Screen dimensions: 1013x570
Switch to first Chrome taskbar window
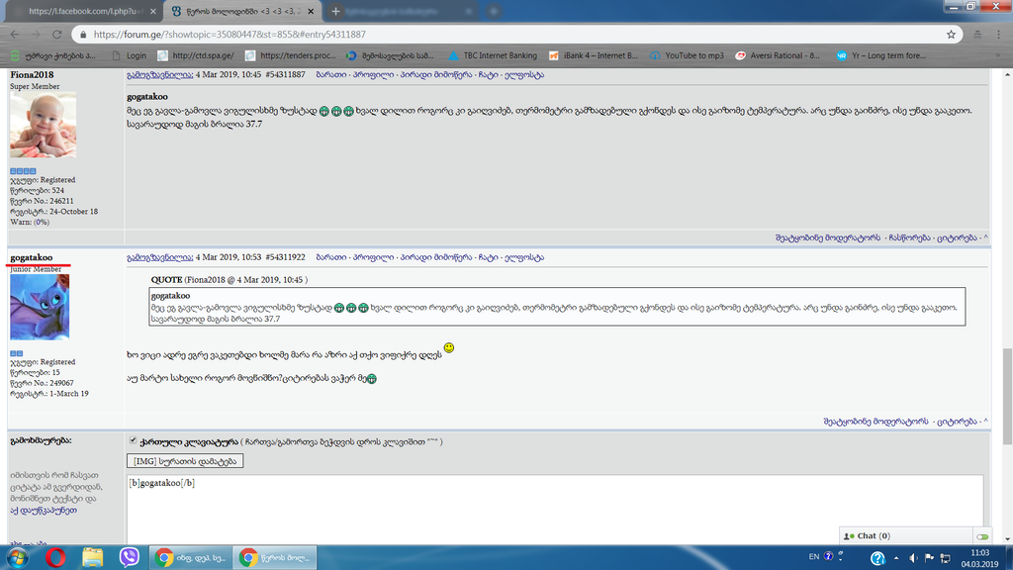coord(191,557)
